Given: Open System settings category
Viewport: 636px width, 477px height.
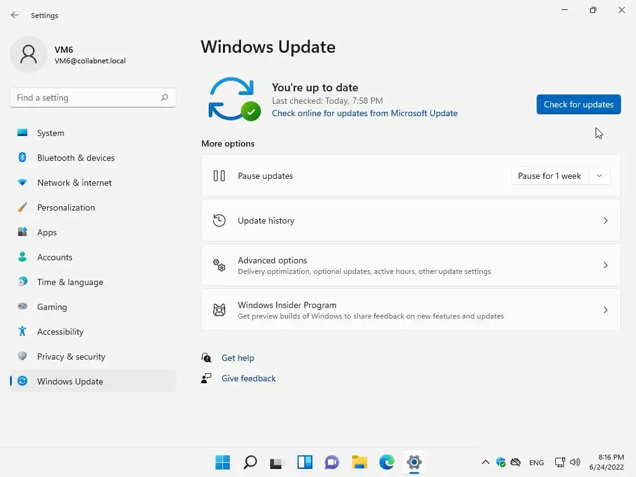Looking at the screenshot, I should (x=93, y=133).
